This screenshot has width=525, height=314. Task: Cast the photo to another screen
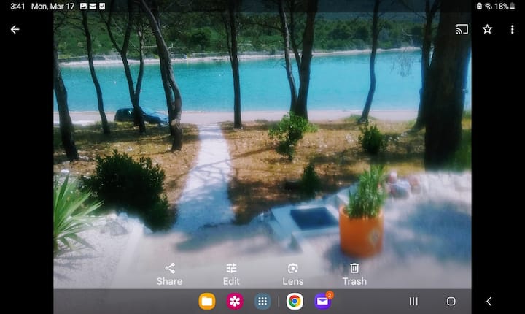462,29
